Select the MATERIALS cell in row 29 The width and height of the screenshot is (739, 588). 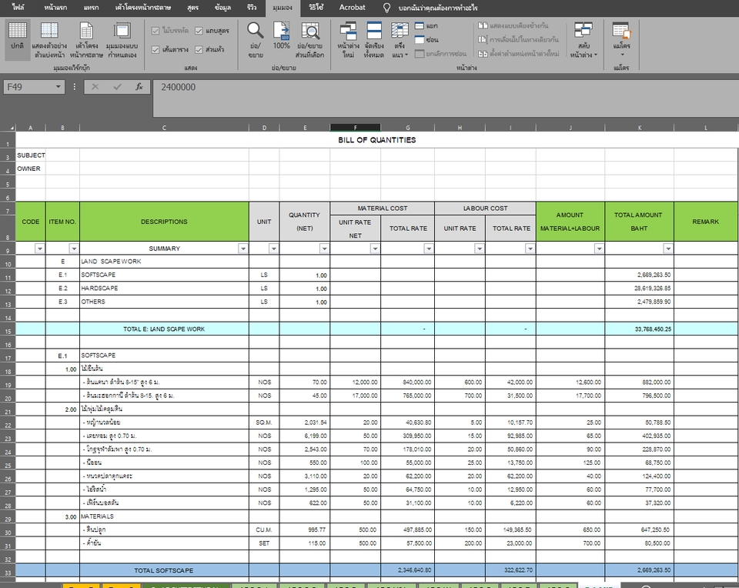point(164,517)
